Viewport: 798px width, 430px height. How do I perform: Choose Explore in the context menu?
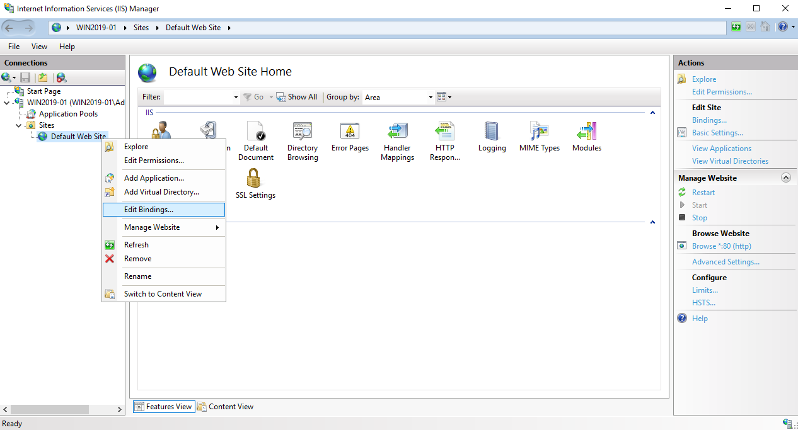pos(163,147)
